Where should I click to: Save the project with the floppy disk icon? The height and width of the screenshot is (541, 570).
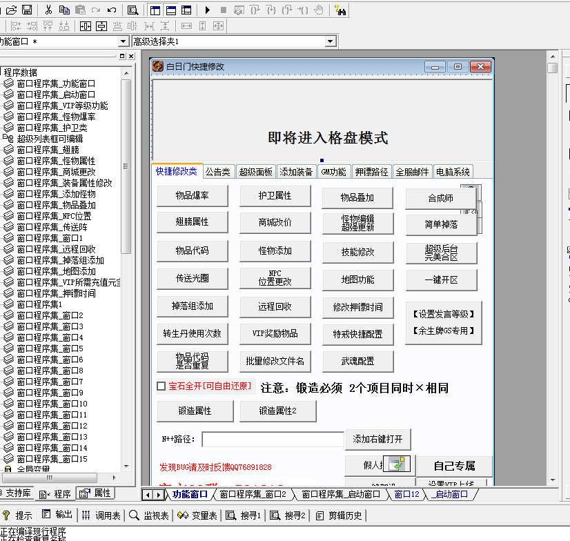[x=28, y=10]
